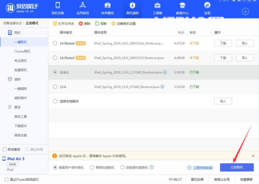
Task: Click the 固件名称 column header
Action: (x=101, y=33)
